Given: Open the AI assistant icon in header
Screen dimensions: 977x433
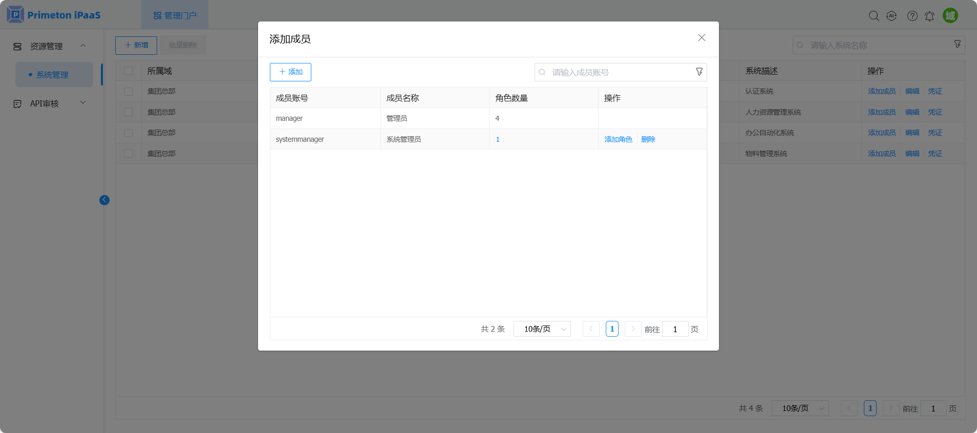Looking at the screenshot, I should click(x=891, y=16).
